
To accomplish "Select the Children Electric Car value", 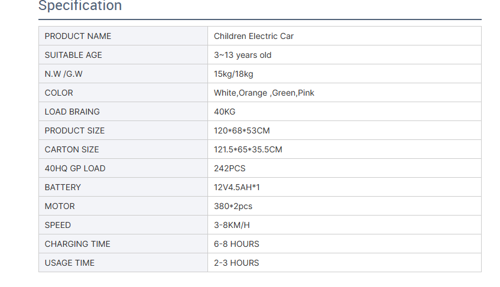I will 254,36.
